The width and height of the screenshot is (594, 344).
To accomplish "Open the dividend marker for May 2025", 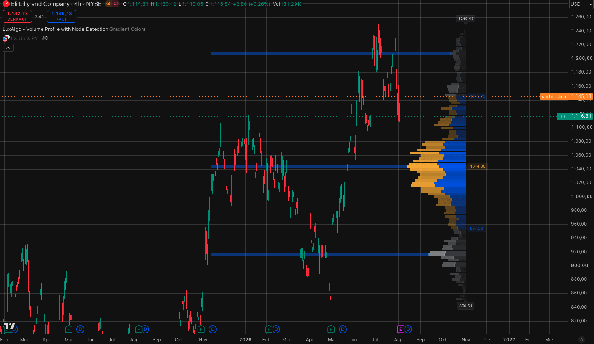I will [x=80, y=329].
